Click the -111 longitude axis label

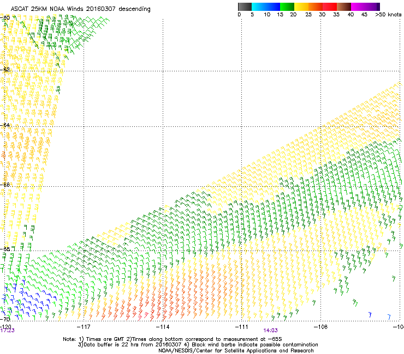click(x=242, y=327)
